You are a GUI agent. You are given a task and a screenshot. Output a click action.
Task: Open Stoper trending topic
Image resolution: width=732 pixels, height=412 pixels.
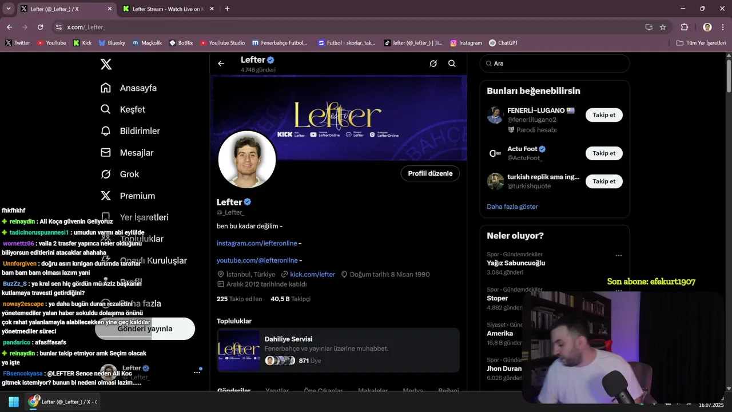[497, 299]
